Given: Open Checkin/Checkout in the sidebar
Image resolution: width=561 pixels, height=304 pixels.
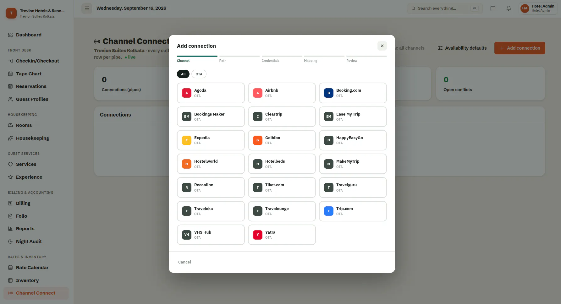Looking at the screenshot, I should pyautogui.click(x=36, y=61).
